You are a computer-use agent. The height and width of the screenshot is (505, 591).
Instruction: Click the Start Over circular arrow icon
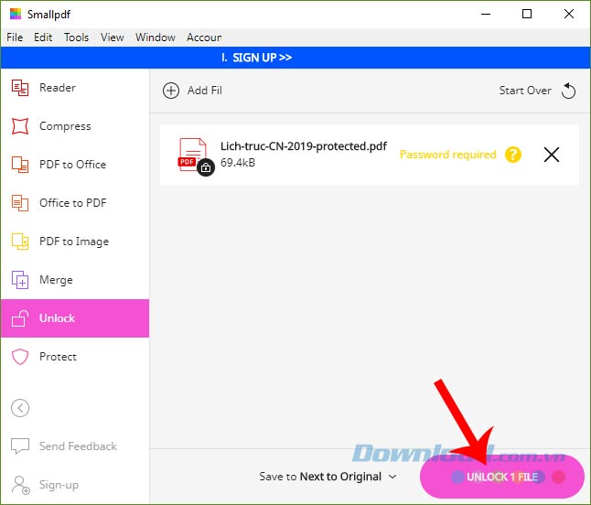[568, 91]
